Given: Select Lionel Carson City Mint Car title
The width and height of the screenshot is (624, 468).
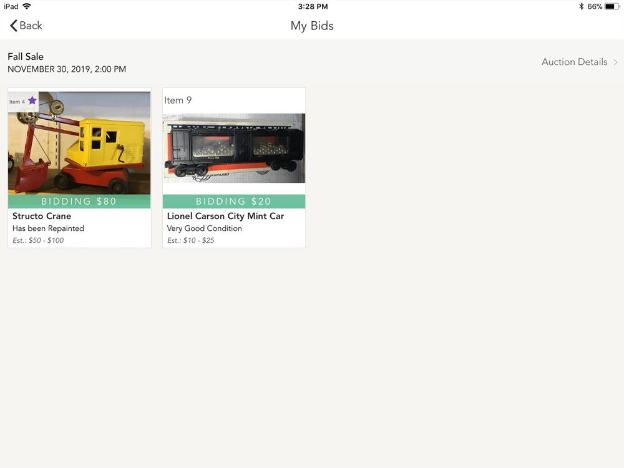Looking at the screenshot, I should click(226, 216).
